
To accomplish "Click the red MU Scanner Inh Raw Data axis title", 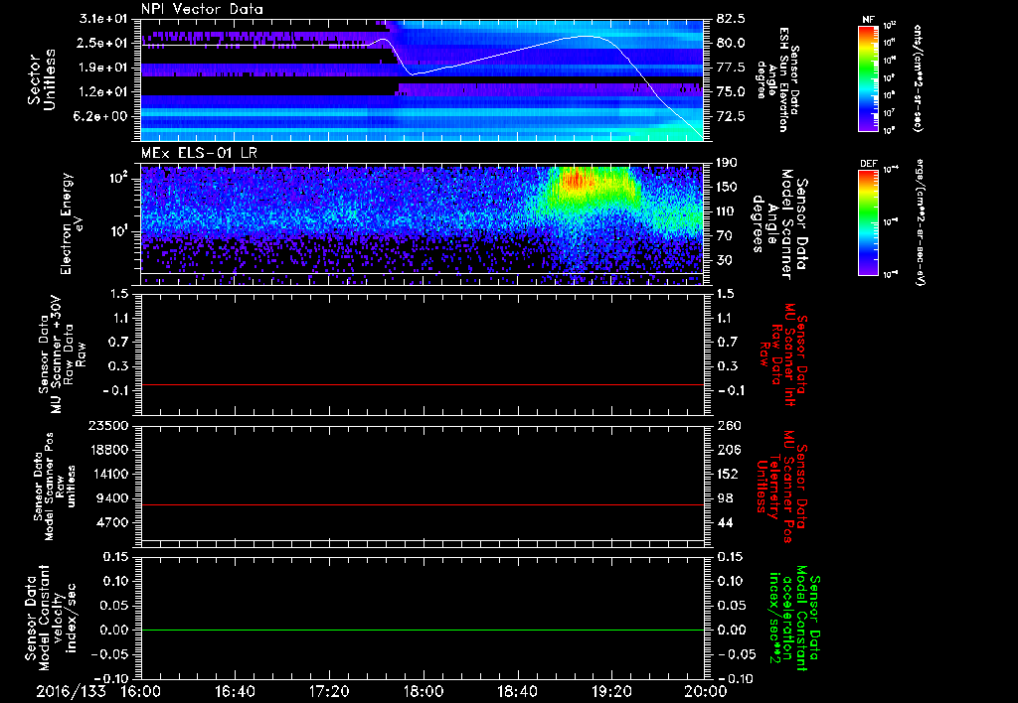I will (783, 354).
